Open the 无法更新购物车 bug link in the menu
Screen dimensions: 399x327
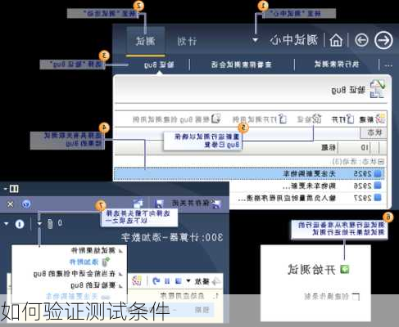point(78,296)
